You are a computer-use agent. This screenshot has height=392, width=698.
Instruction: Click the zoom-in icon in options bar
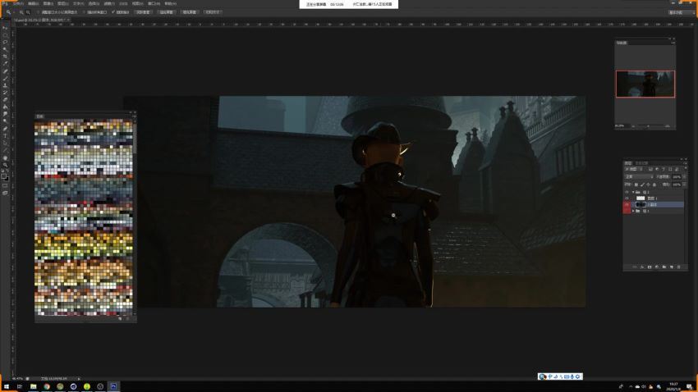tap(21, 12)
